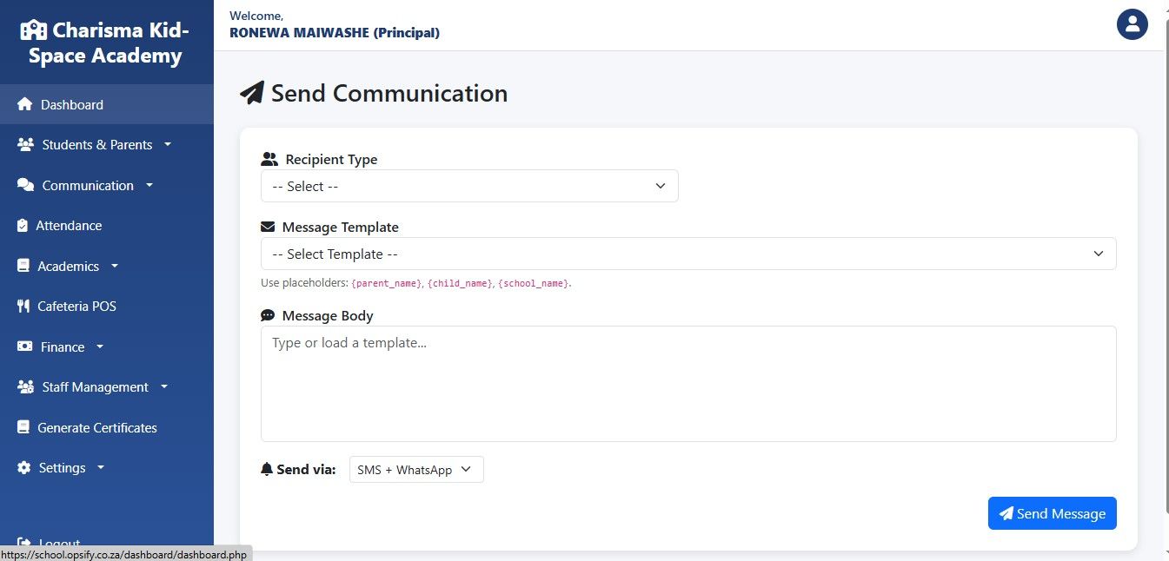Click the Communication chat bubbles icon

coord(25,186)
